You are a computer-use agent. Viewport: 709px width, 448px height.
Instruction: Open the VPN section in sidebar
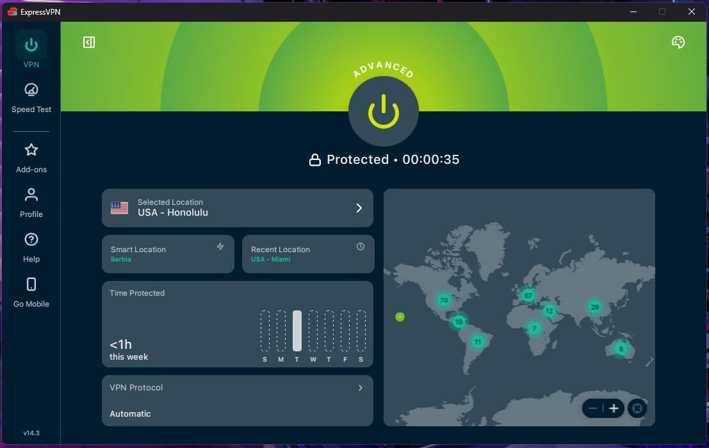[31, 50]
